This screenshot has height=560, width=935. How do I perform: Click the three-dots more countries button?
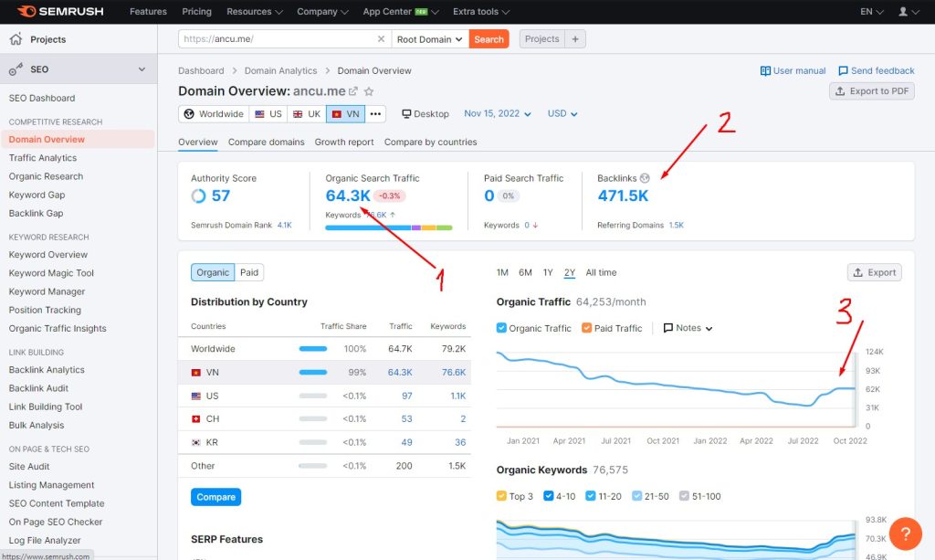[375, 114]
